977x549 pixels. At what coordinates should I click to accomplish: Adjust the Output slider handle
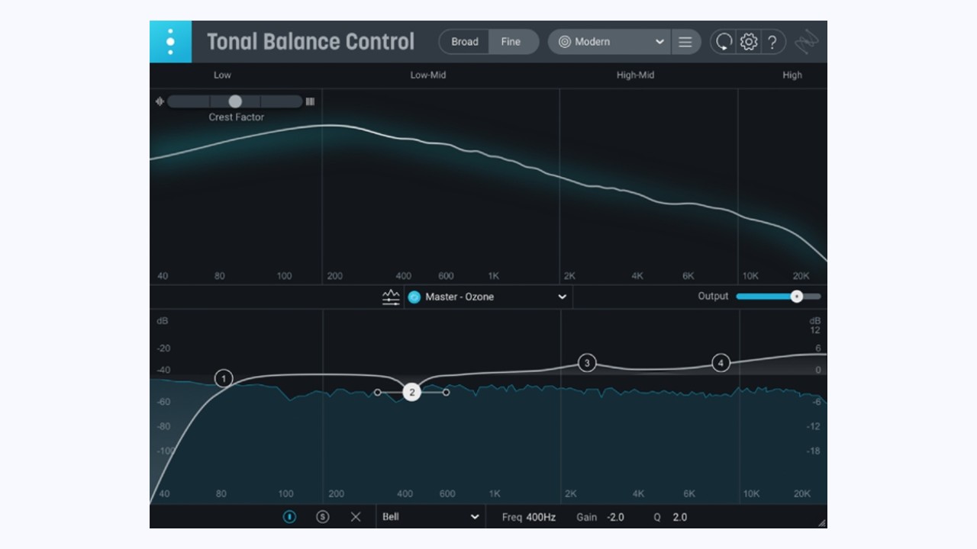[796, 296]
